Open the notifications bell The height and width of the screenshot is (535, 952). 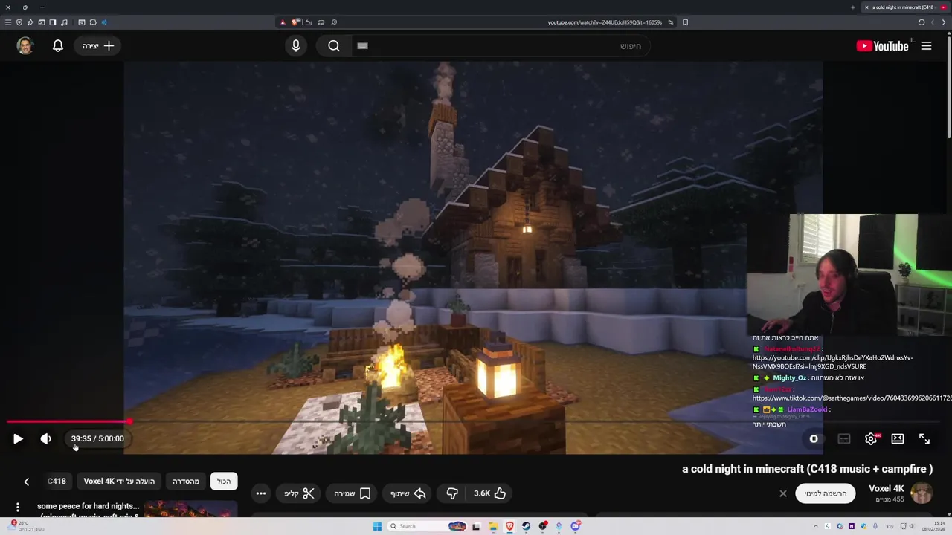(x=58, y=46)
